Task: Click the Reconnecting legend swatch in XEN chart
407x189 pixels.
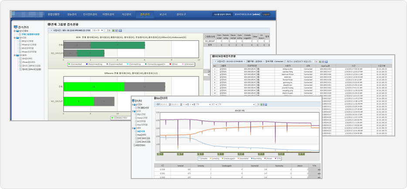Action: click(x=87, y=64)
